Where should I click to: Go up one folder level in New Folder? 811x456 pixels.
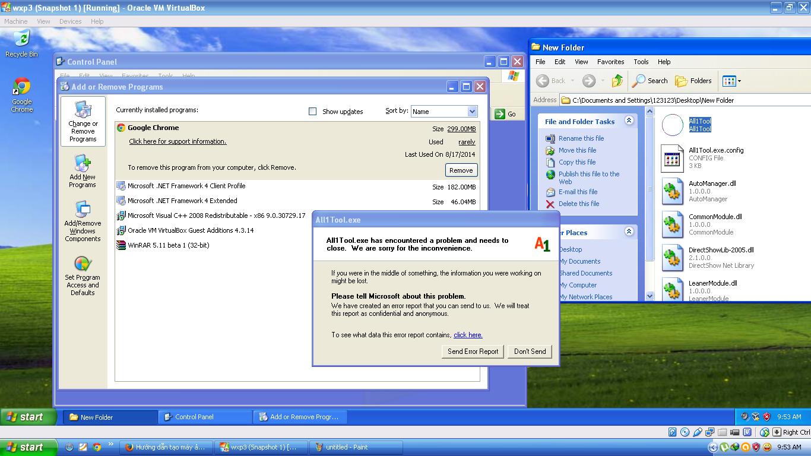(x=617, y=81)
